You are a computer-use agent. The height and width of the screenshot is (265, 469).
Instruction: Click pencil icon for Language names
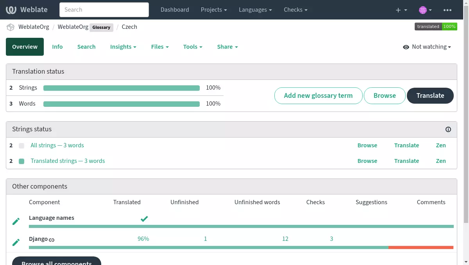(16, 221)
